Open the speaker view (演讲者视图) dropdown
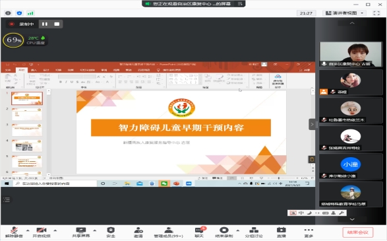 (344, 13)
